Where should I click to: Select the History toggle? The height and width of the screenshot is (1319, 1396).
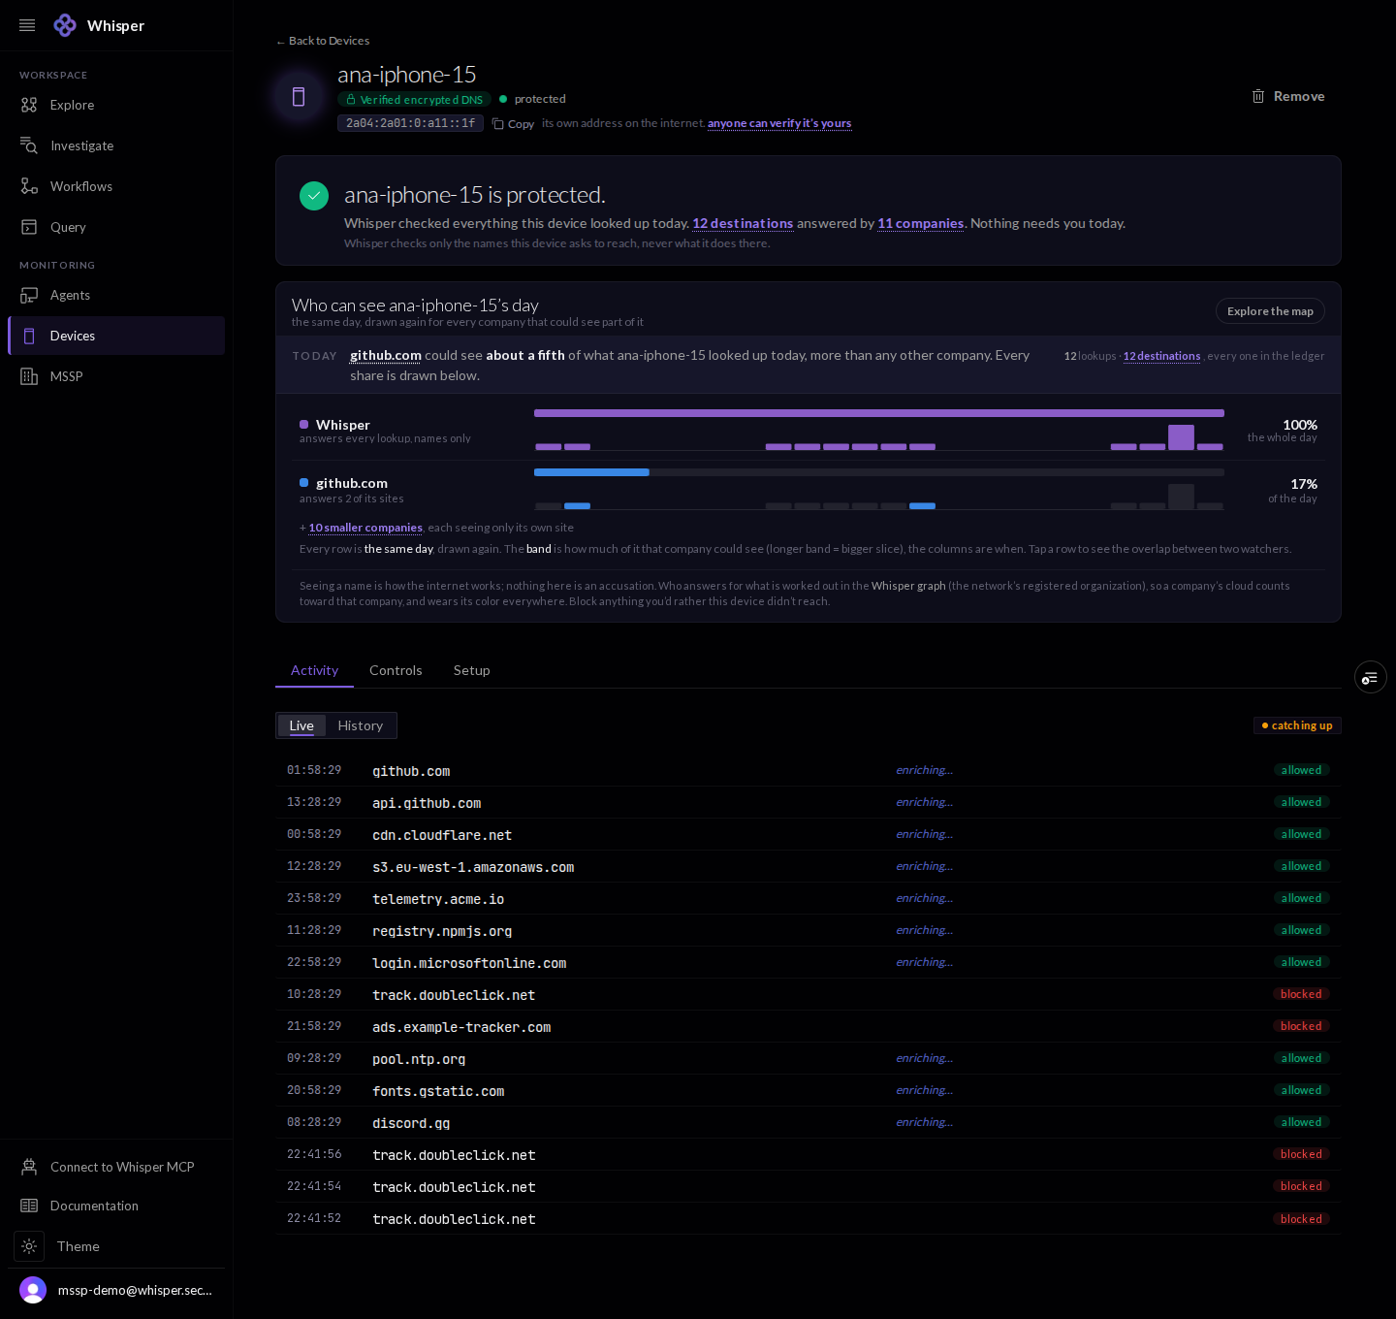(361, 725)
